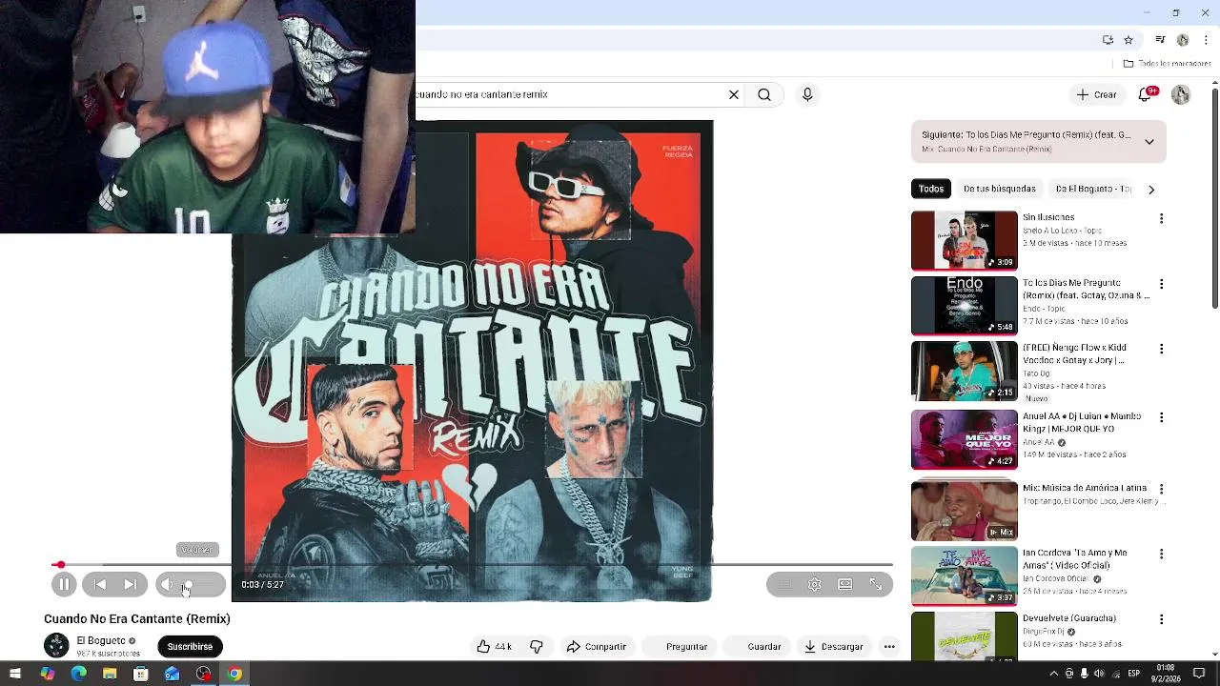1220x686 pixels.
Task: Select the Todos filter chip
Action: tap(931, 189)
